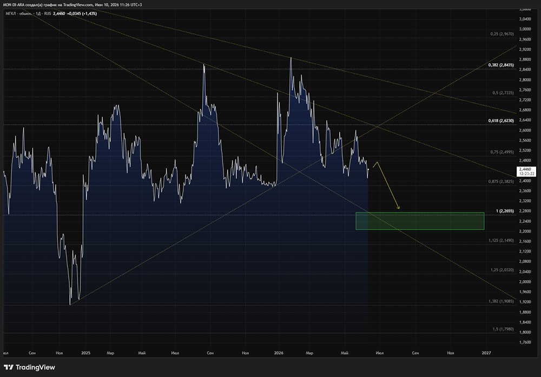This screenshot has width=541, height=377.
Task: Click the 2026 label on time axis
Action: [x=279, y=353]
